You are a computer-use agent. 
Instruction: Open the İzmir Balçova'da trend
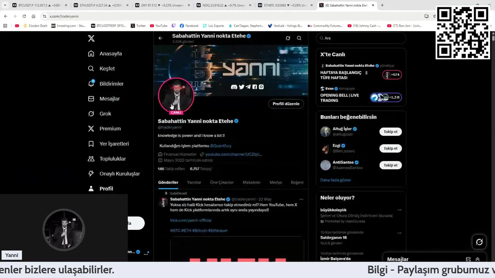click(x=335, y=259)
